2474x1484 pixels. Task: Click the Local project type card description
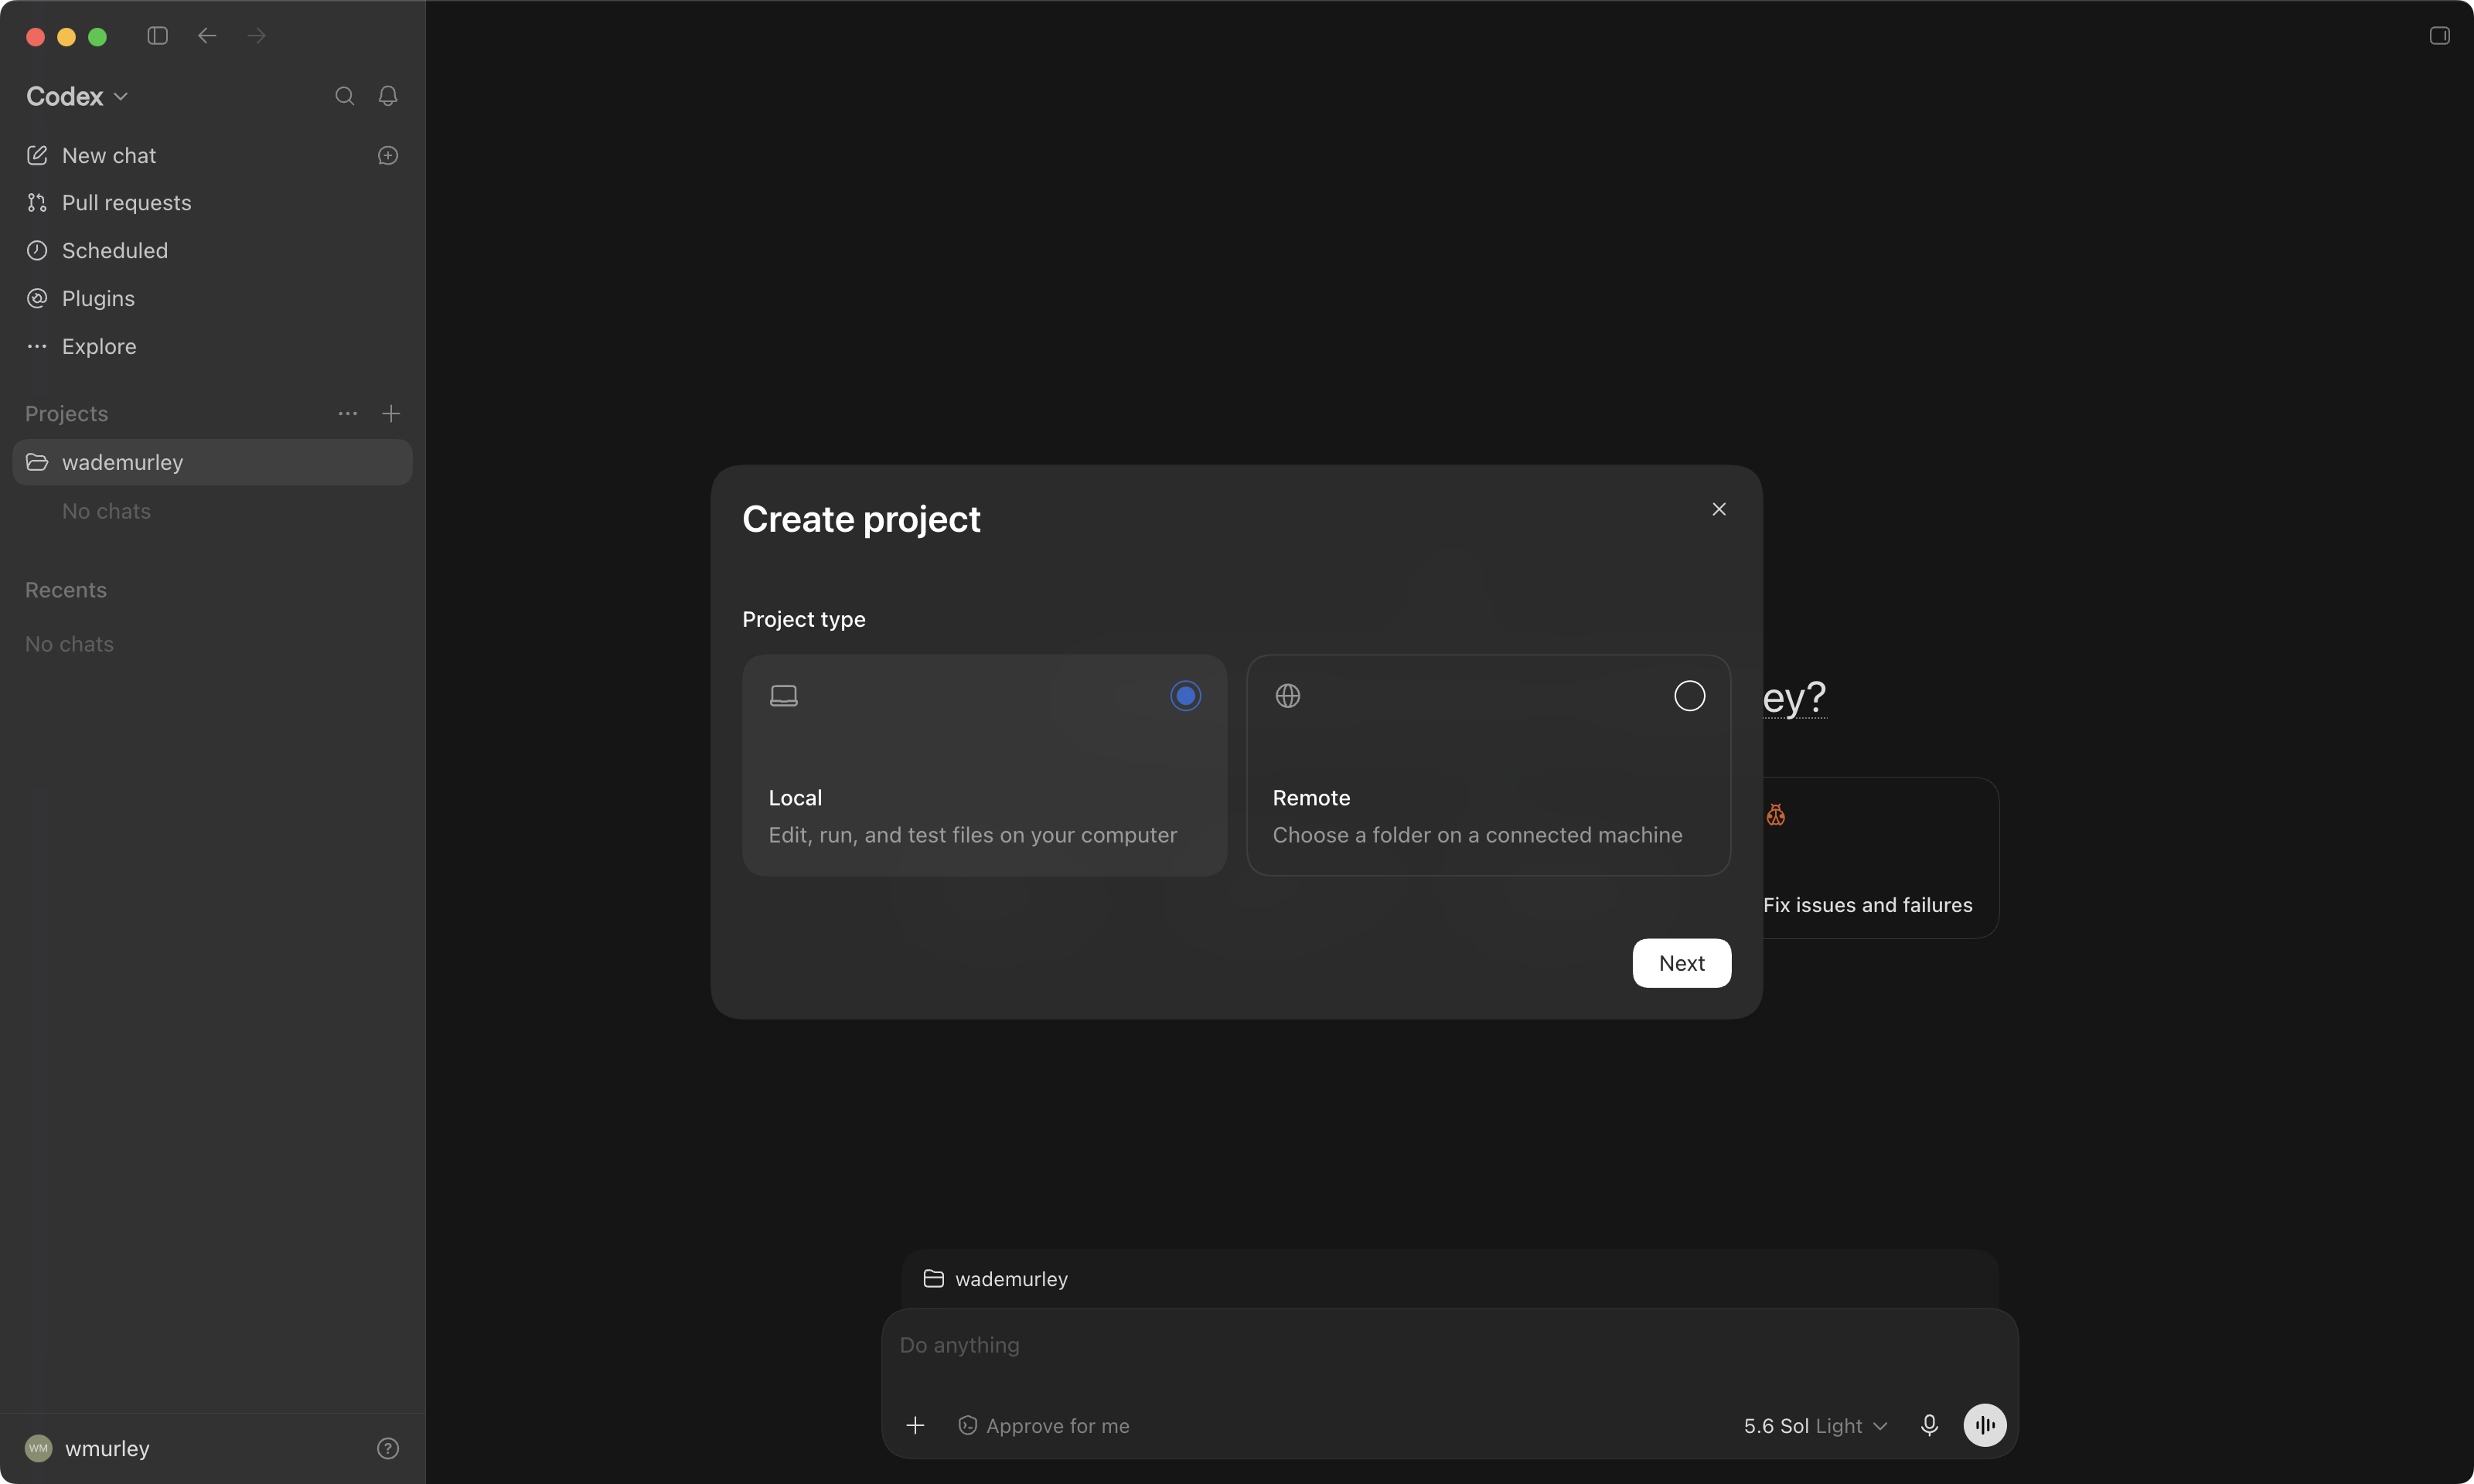(972, 835)
